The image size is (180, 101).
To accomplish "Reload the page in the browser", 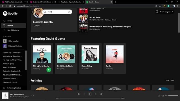I will tap(10, 6).
